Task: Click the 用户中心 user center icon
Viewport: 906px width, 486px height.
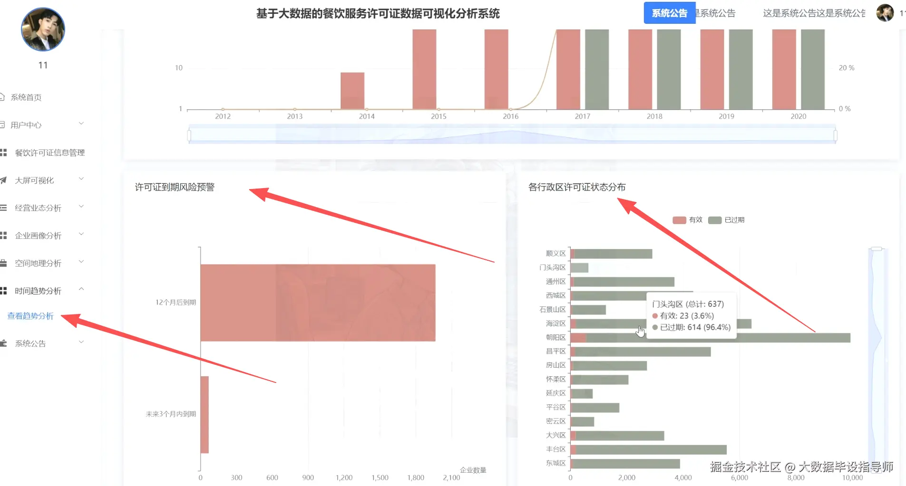Action: pyautogui.click(x=4, y=125)
